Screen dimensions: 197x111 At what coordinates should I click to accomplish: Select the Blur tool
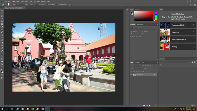(x=2, y=45)
